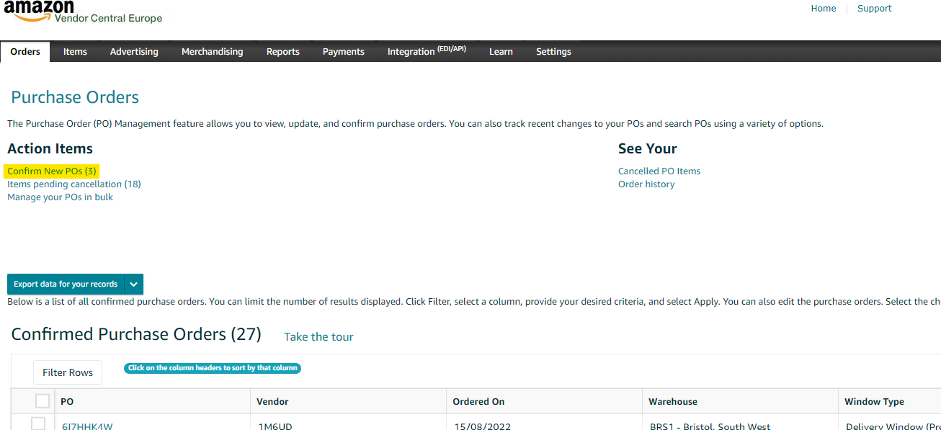Click the Confirmed Purchase Orders (27) heading
Viewport: 941px width, 430px height.
(x=136, y=334)
